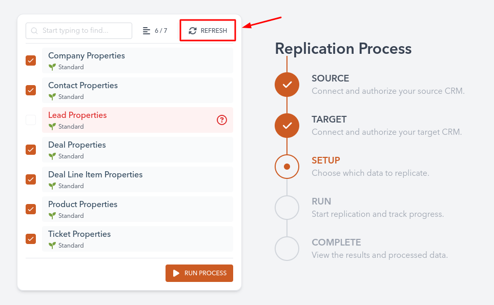
Task: Open the SETUP step label
Action: (x=326, y=160)
